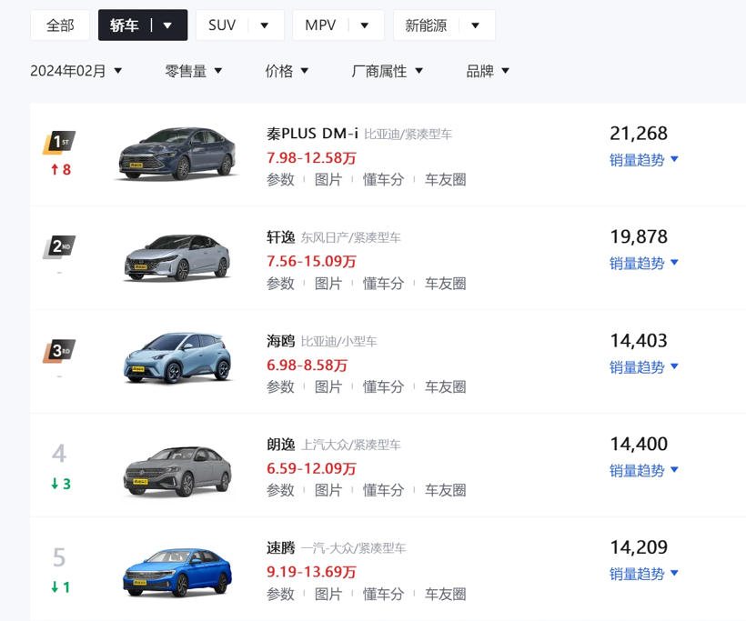The image size is (746, 621).
Task: Click the 3rd place rank badge
Action: (x=59, y=351)
